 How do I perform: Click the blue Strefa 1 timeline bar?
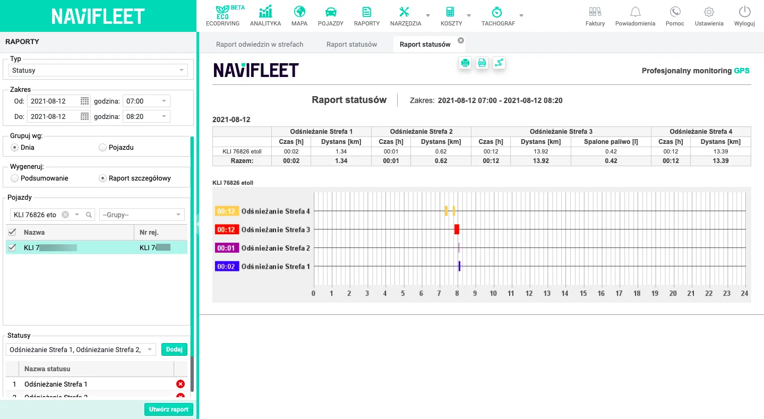point(459,266)
